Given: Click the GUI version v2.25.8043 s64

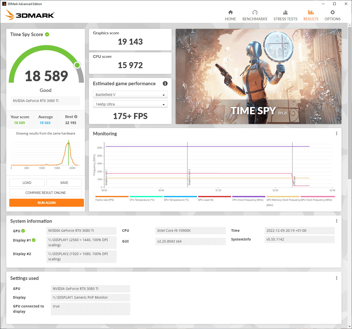Looking at the screenshot, I should tap(190, 241).
